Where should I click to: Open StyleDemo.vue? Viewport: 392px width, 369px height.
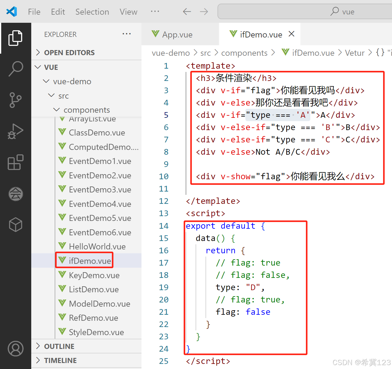pyautogui.click(x=97, y=332)
